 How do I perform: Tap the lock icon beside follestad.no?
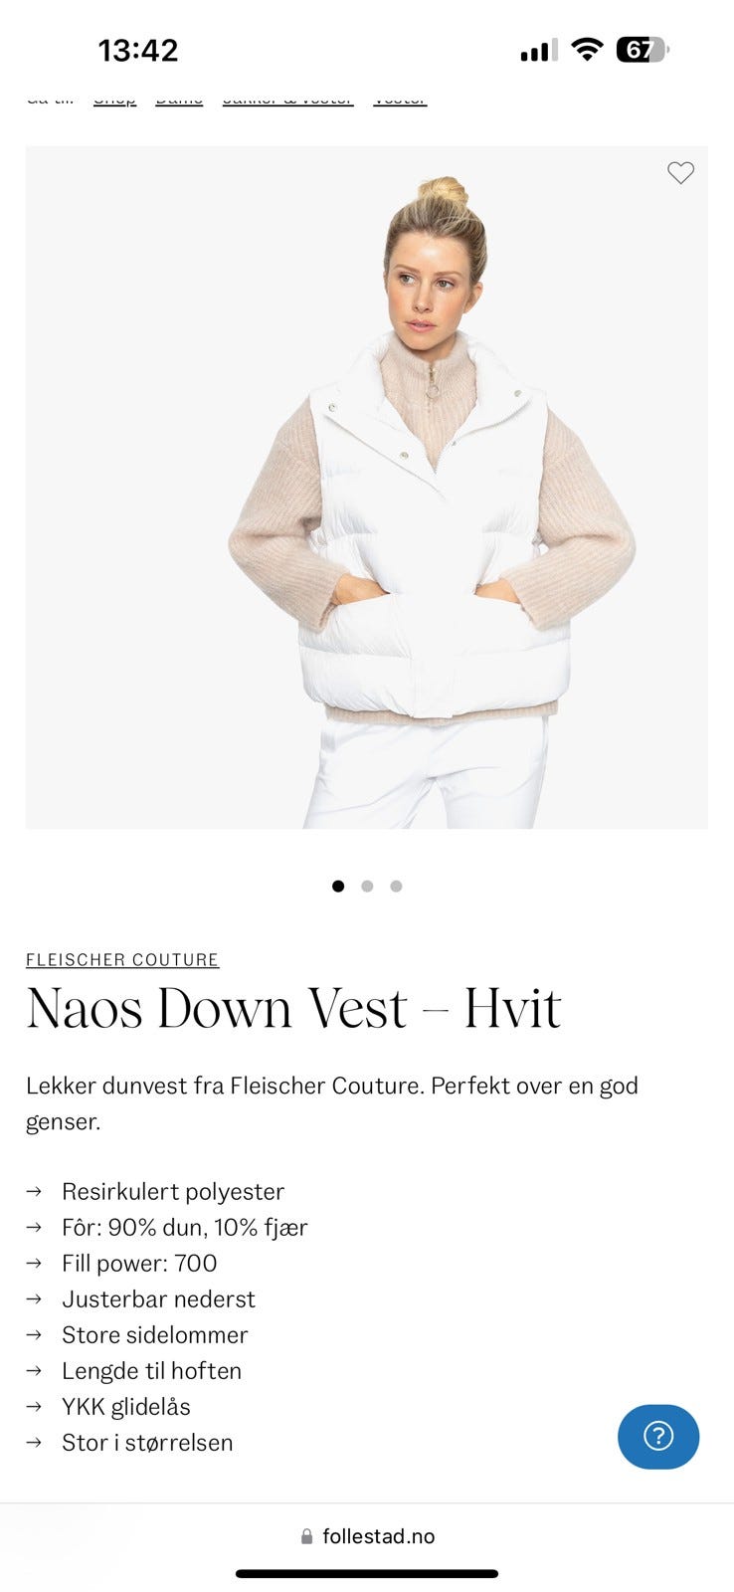click(x=307, y=1536)
